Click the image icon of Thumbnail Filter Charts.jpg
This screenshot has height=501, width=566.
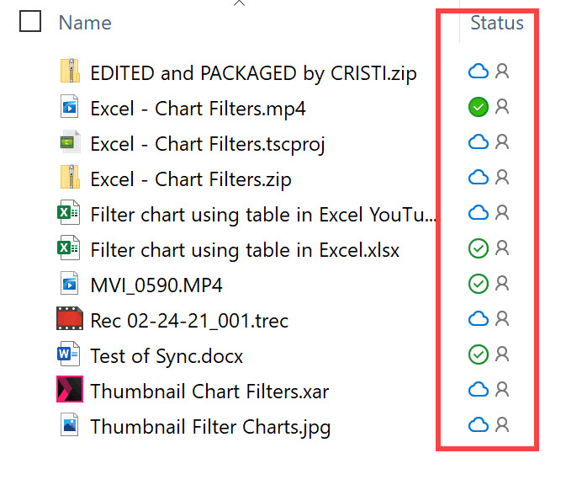pyautogui.click(x=70, y=424)
